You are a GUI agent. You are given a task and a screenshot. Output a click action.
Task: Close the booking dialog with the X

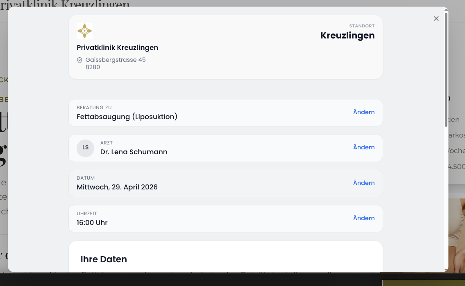436,19
